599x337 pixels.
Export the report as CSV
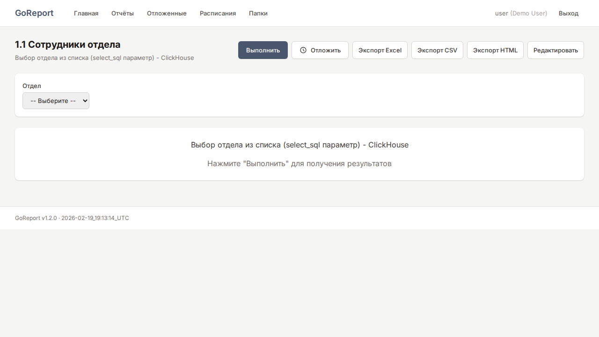tap(437, 50)
